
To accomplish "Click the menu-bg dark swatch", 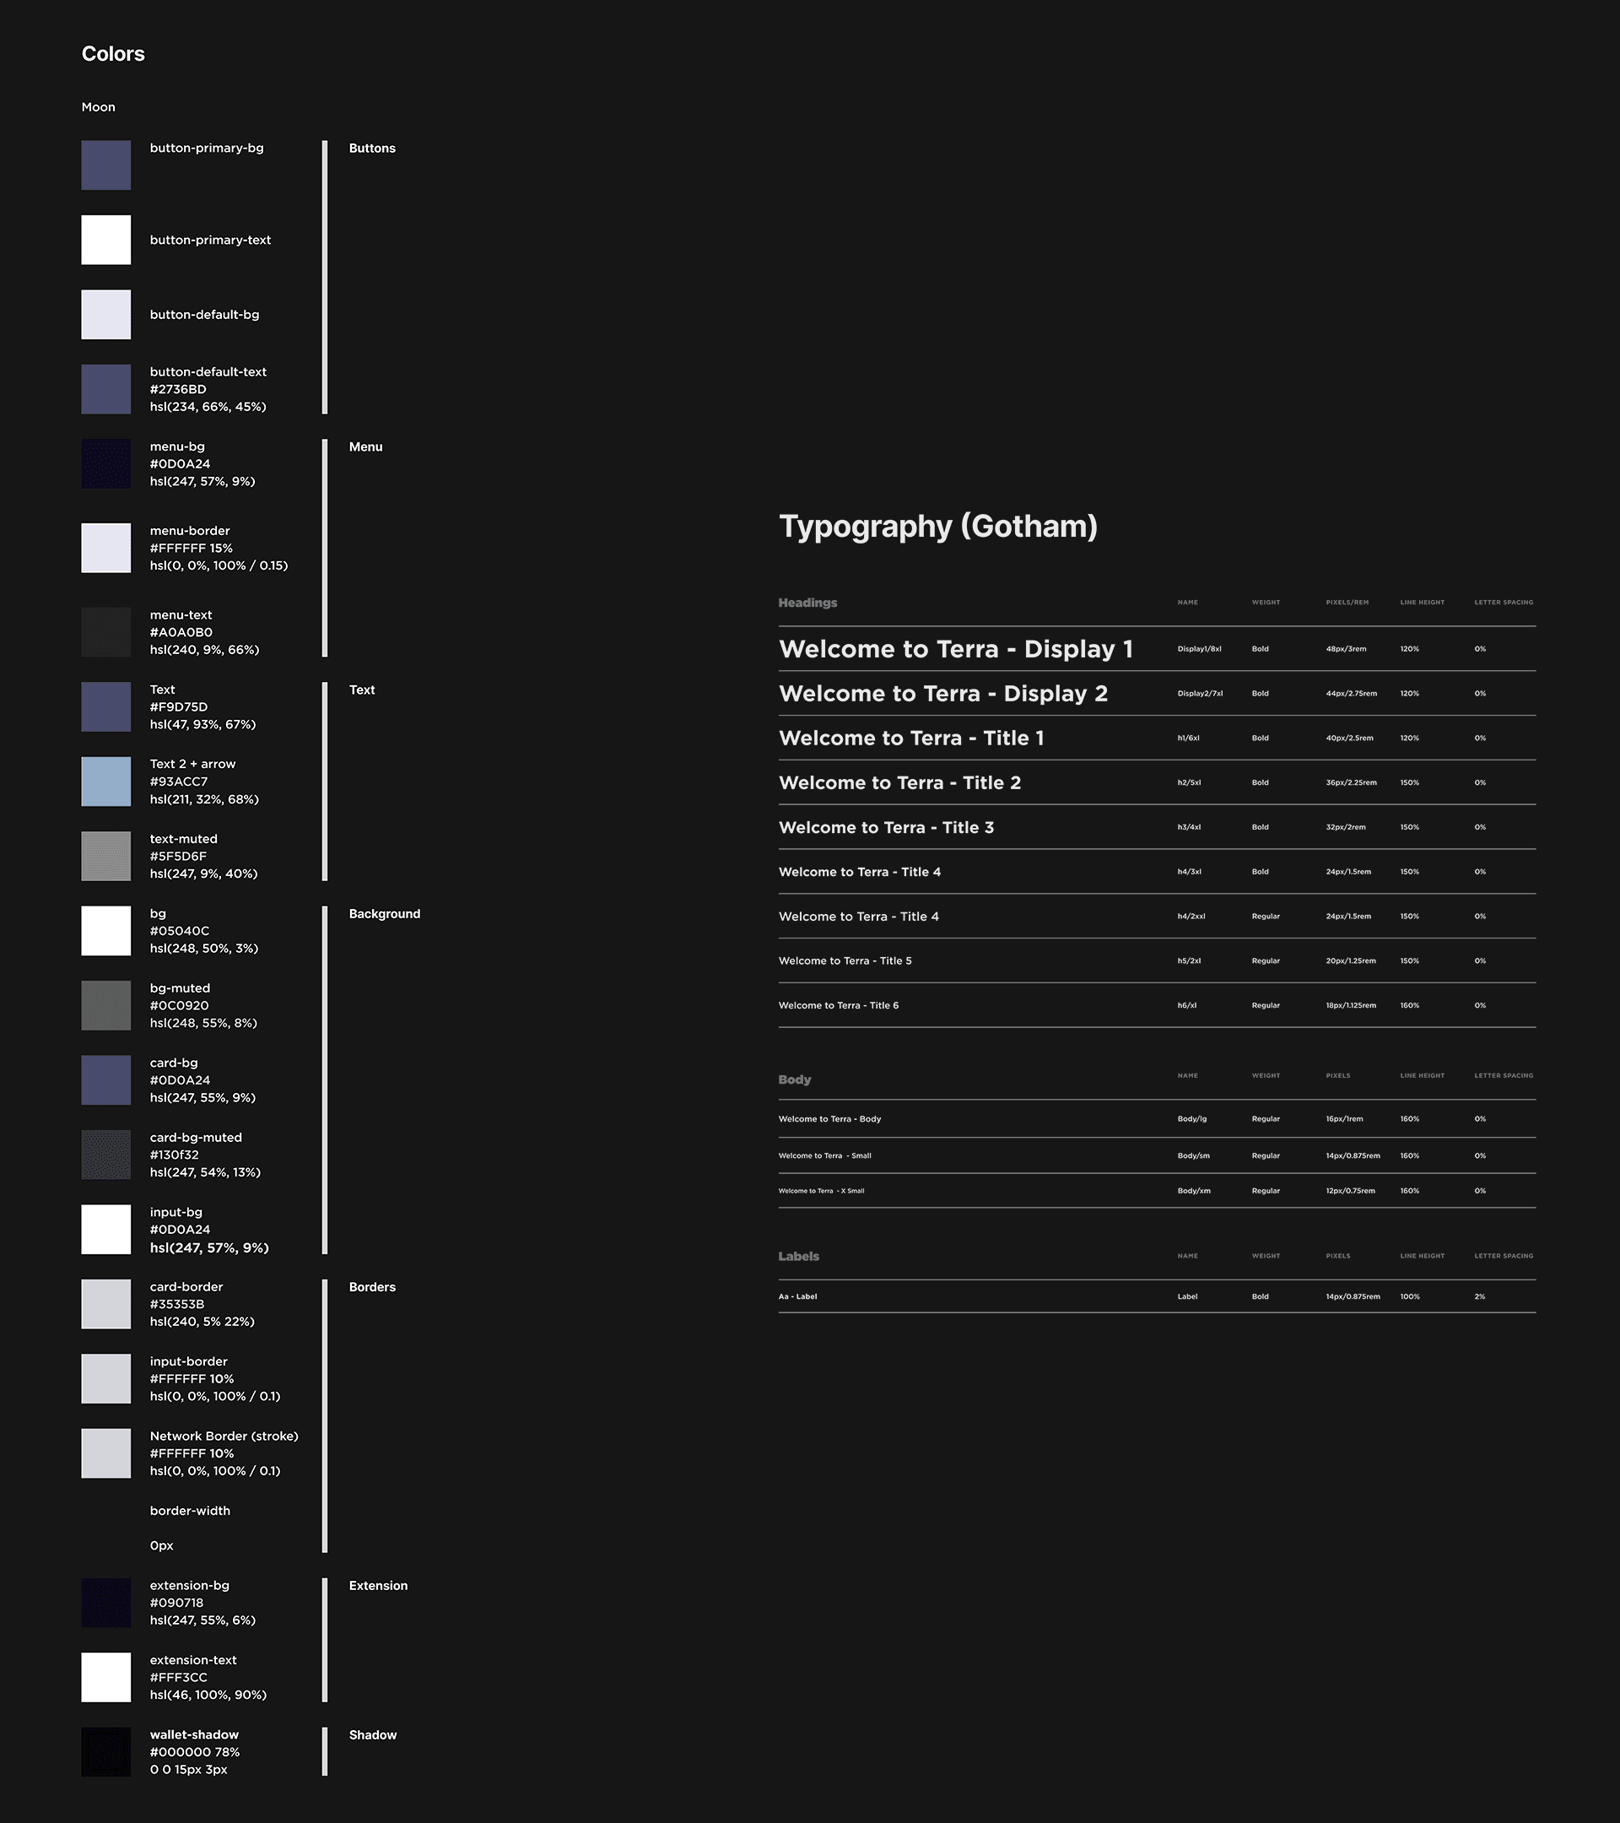I will pos(106,464).
